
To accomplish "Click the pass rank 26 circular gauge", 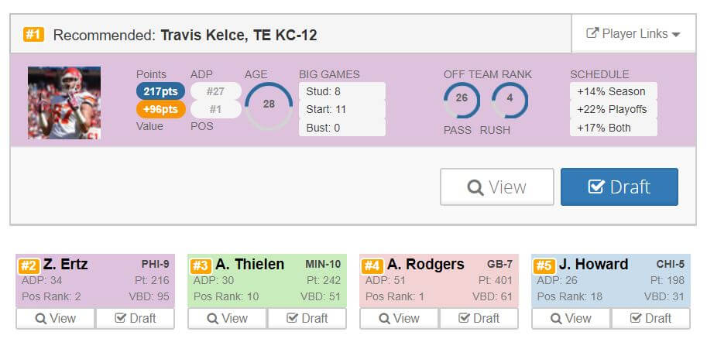I will point(462,100).
